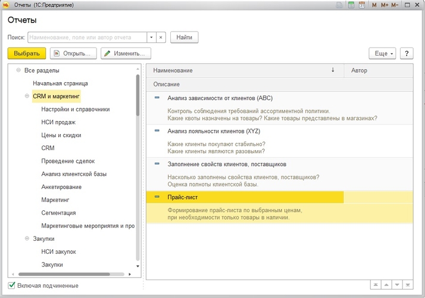Sort by Наименование column header
Screen dimensions: 425x298
click(x=245, y=70)
